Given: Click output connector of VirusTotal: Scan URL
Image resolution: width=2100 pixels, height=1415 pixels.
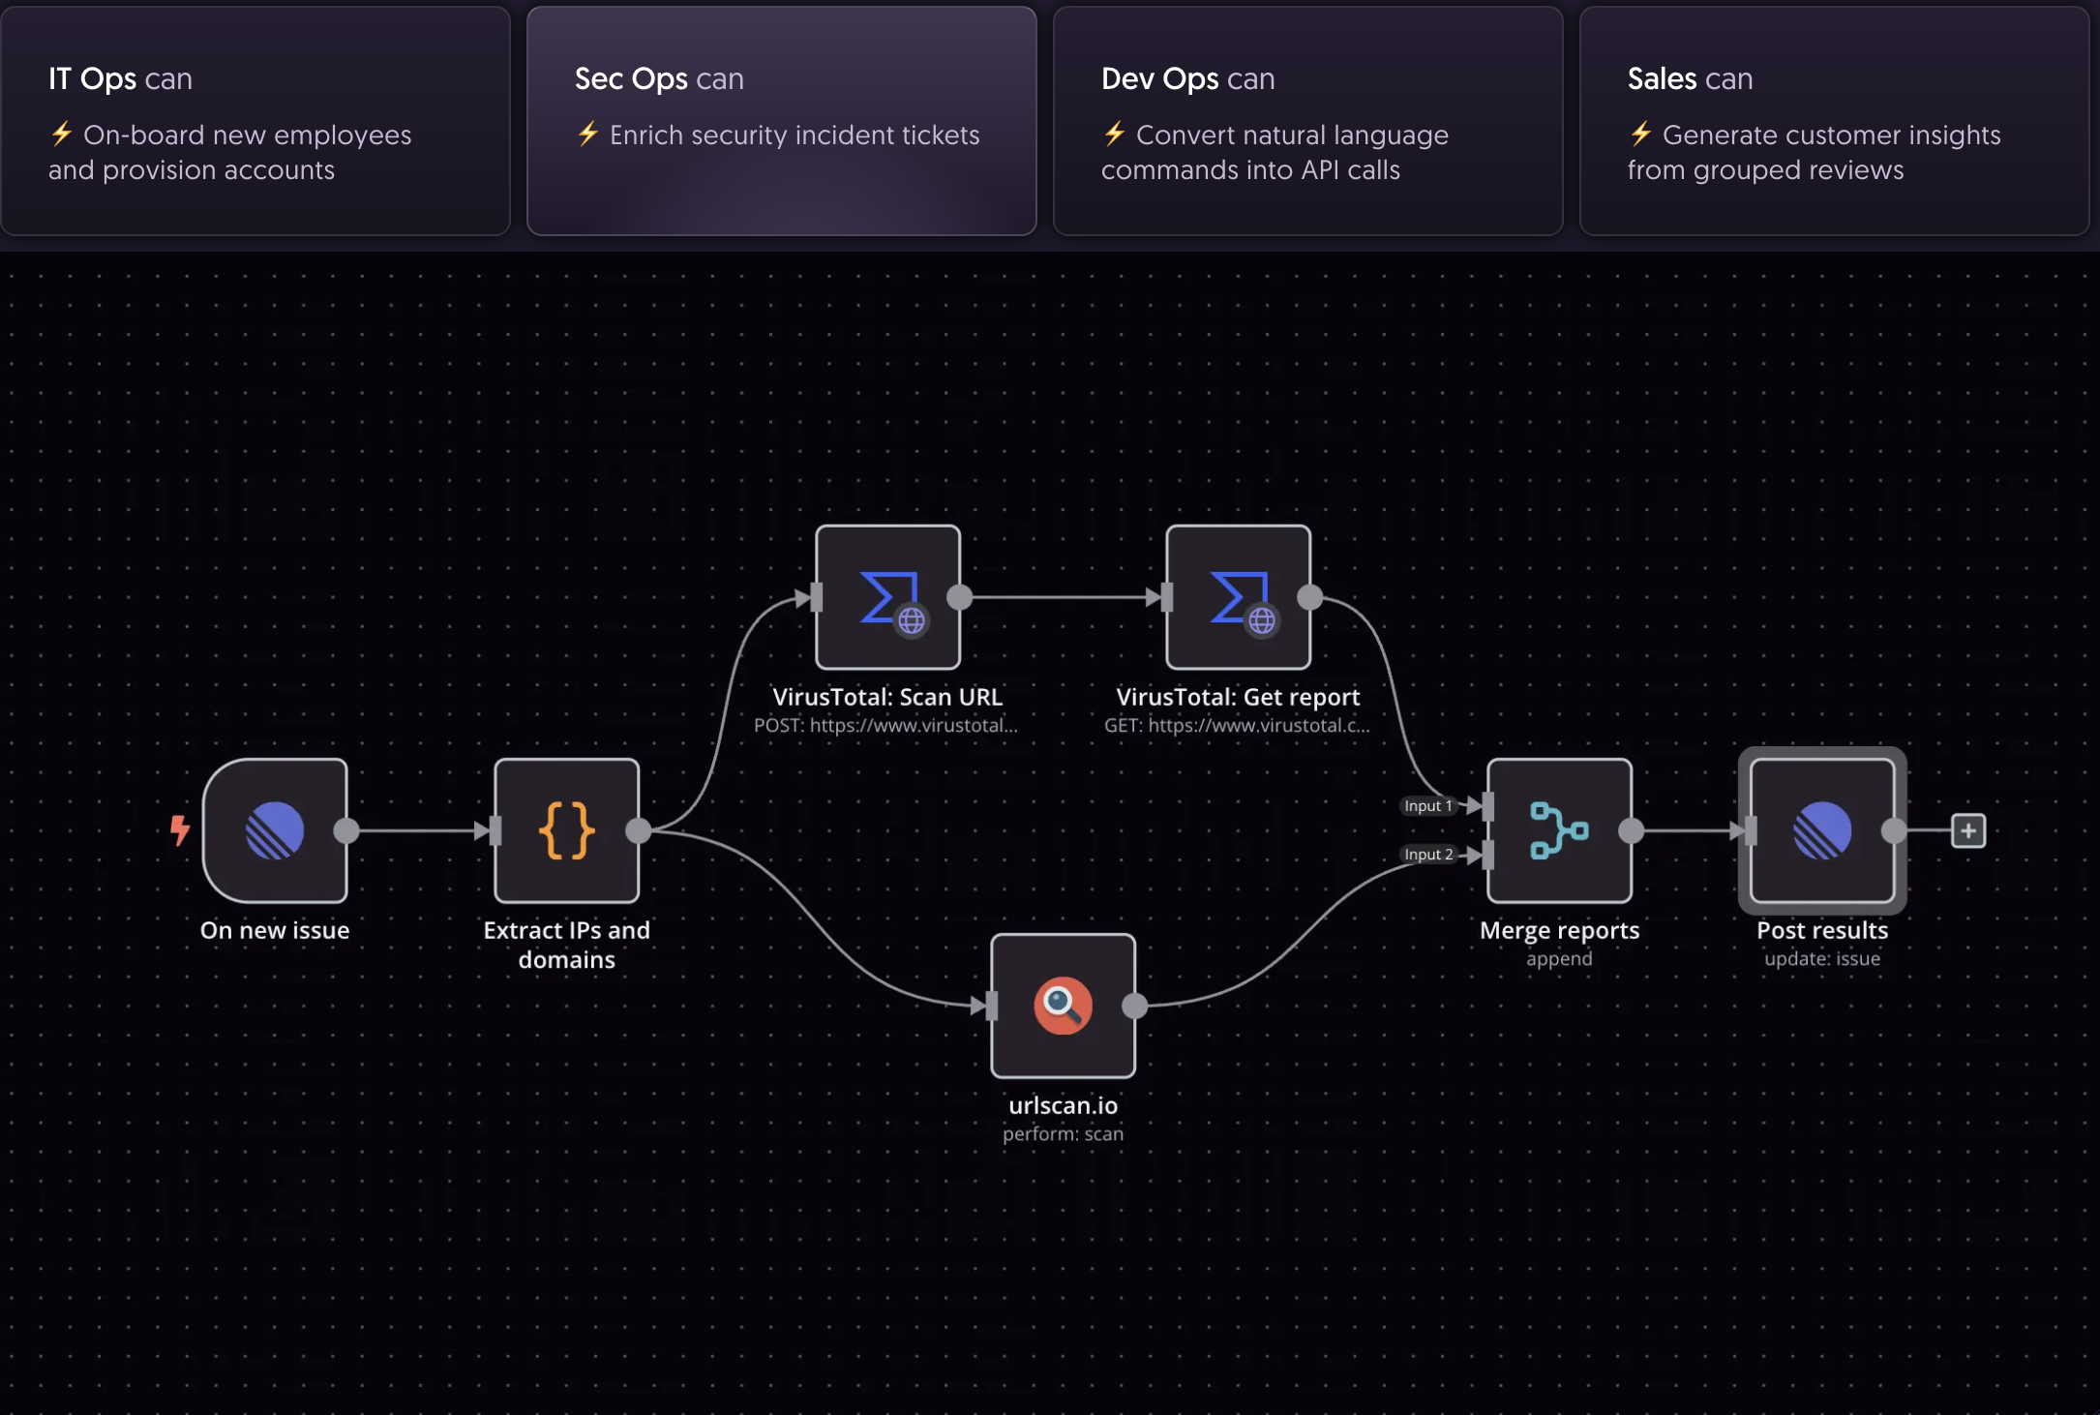Looking at the screenshot, I should coord(960,597).
